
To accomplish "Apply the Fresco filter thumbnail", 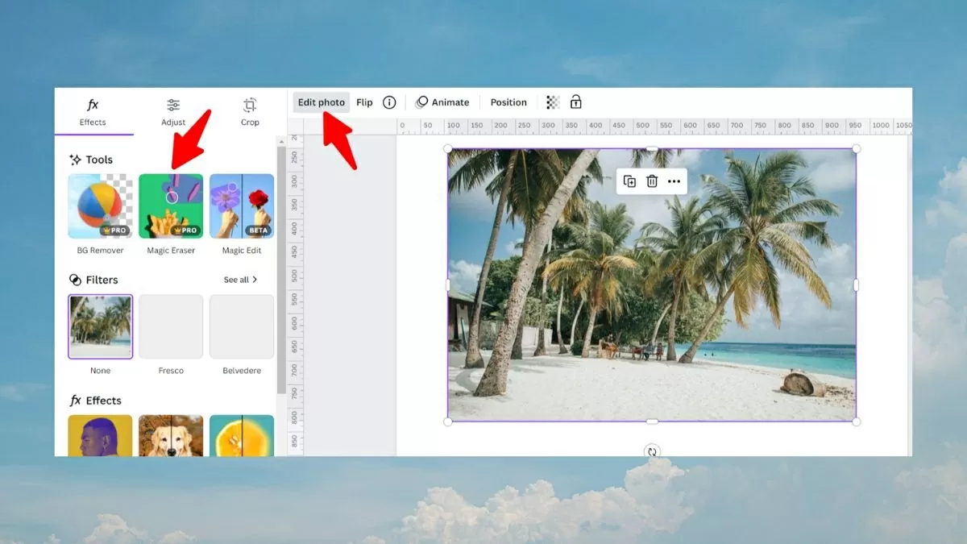I will 171,326.
